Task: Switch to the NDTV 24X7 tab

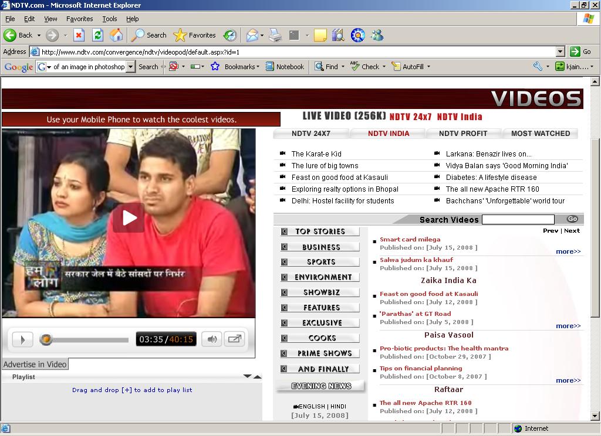Action: click(x=311, y=134)
